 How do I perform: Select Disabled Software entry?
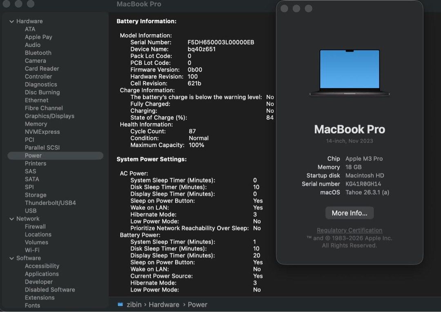click(x=50, y=290)
